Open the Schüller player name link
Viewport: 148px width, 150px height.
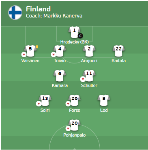click(89, 85)
